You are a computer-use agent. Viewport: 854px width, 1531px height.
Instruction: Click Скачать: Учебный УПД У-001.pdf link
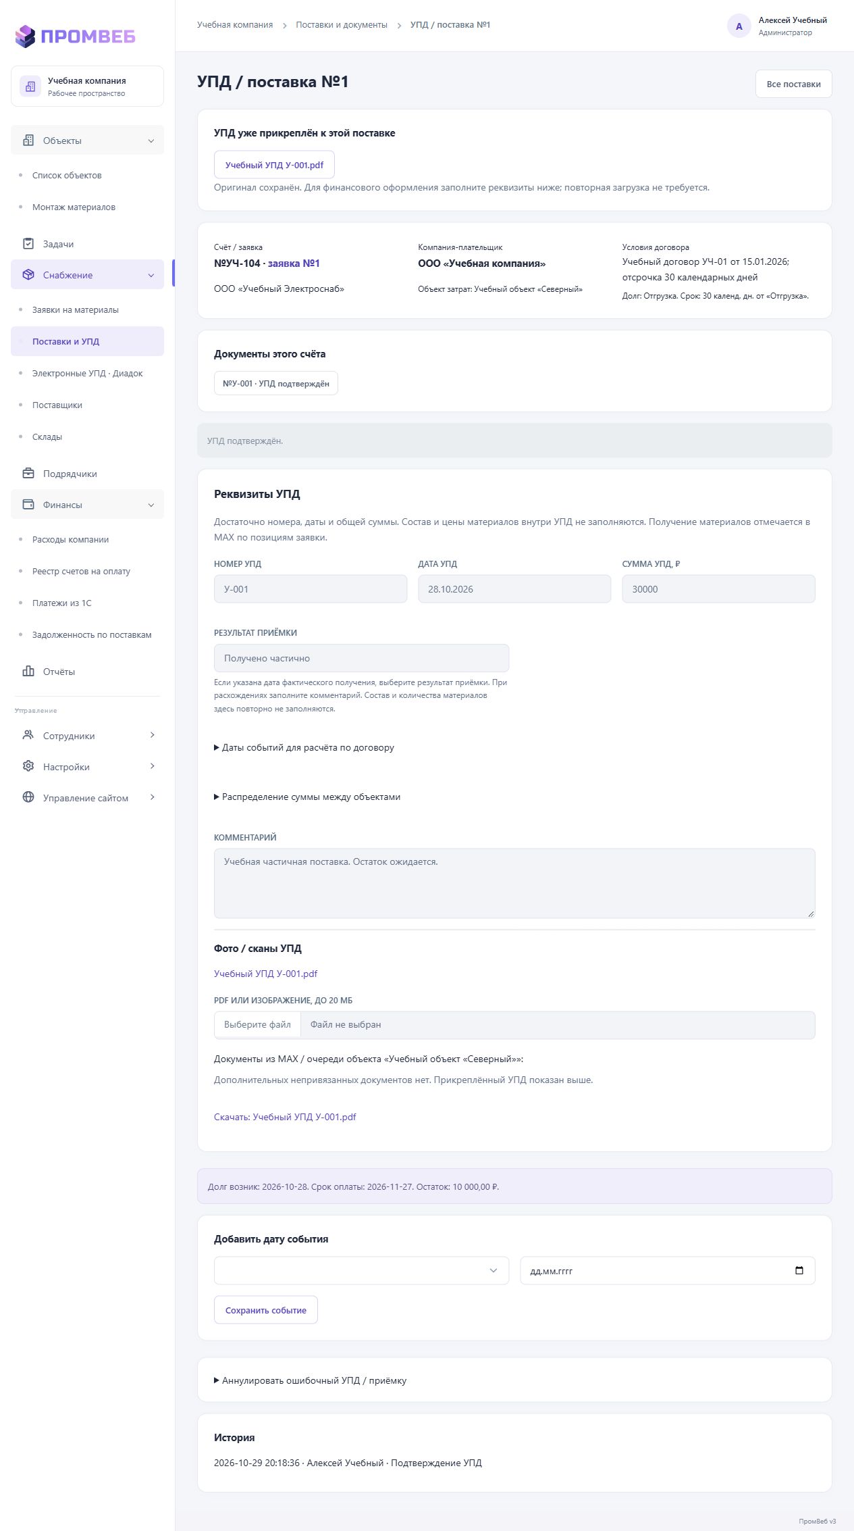285,1117
